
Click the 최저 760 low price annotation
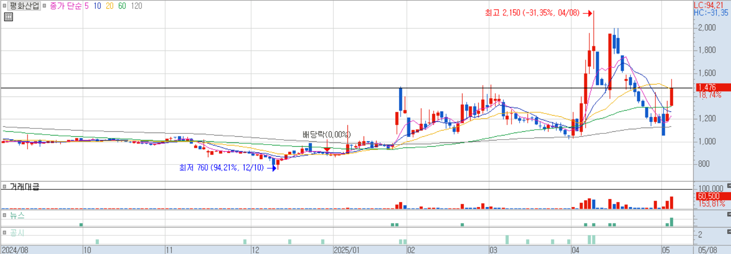(x=221, y=168)
